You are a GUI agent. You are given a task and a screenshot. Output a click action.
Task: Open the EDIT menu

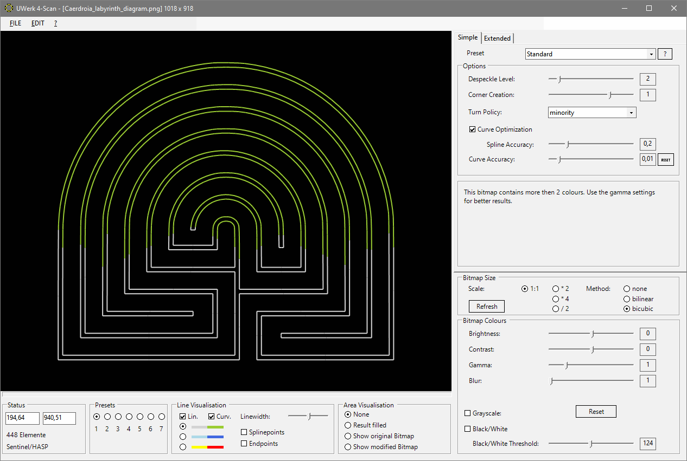[38, 23]
